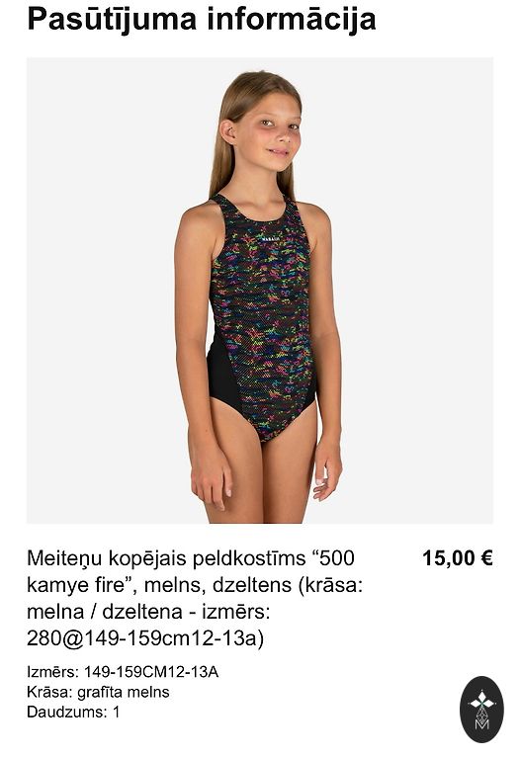
Task: Select the Izmērs 149-159CM12-13A line
Action: click(x=123, y=672)
